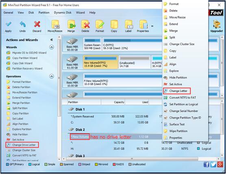Image resolution: width=226 pixels, height=174 pixels.
Task: Collapse the Operations section chevron
Action: click(x=52, y=76)
